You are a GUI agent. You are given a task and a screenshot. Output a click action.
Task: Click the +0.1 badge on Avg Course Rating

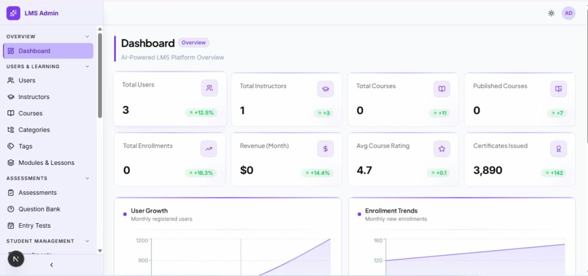(438, 173)
